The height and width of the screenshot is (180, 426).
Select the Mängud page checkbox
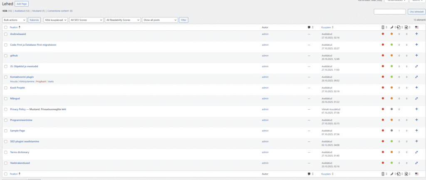pyautogui.click(x=6, y=99)
